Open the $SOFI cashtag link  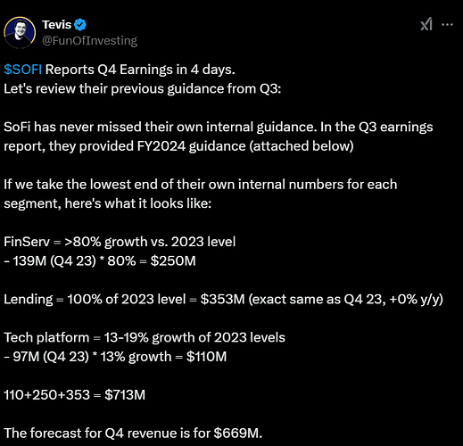tap(22, 70)
